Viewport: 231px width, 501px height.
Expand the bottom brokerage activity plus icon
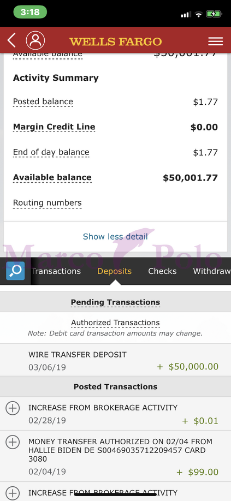click(x=13, y=493)
